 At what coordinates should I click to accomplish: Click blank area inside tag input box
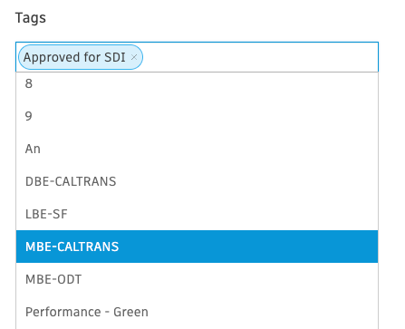click(260, 57)
